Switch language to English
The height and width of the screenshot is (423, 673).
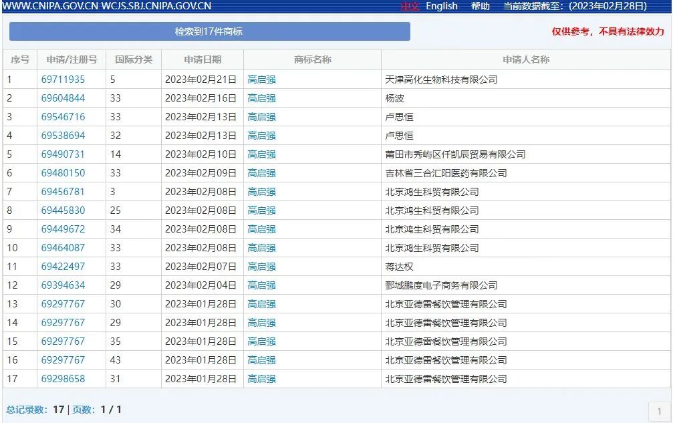click(x=441, y=6)
